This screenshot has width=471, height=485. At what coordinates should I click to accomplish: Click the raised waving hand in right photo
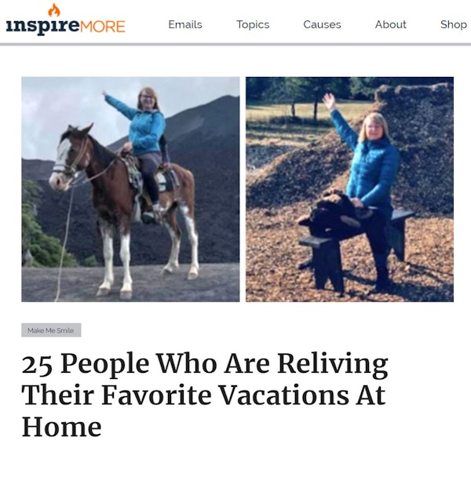coord(329,101)
